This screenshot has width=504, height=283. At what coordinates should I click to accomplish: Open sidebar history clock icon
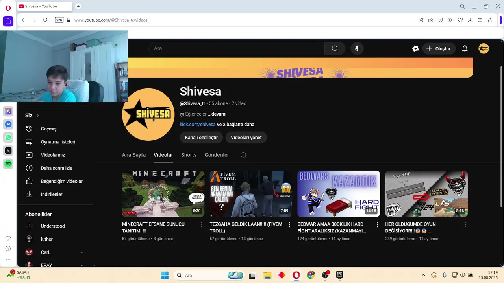8,249
